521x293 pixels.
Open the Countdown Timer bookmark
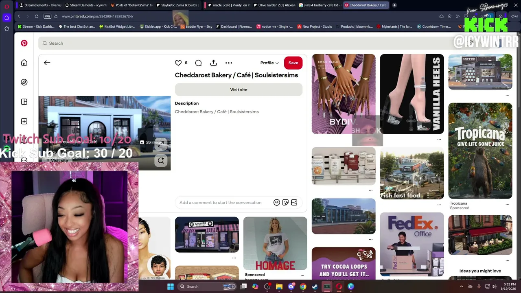434,26
